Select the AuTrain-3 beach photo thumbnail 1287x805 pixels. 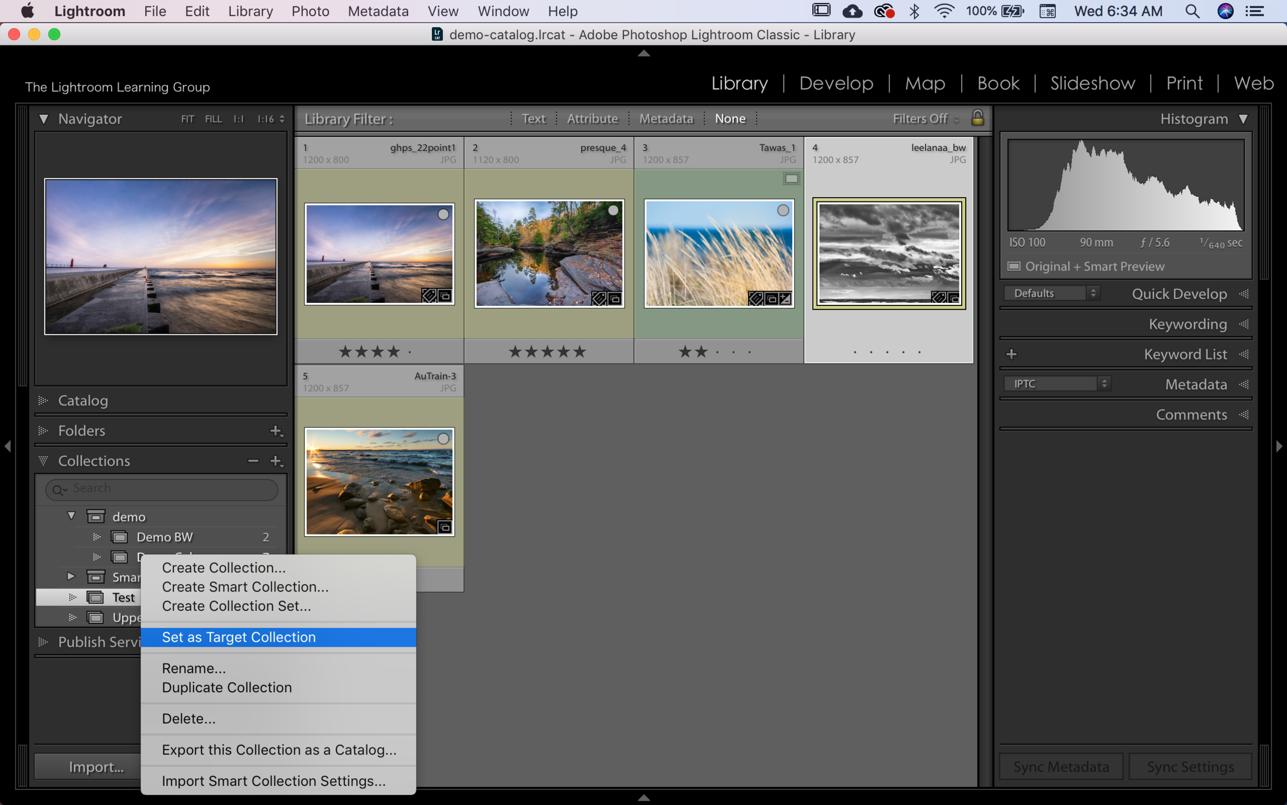(379, 482)
